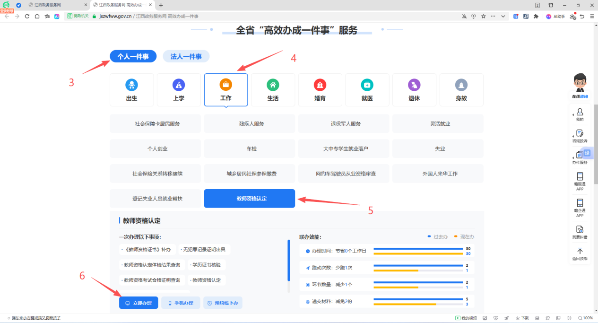This screenshot has height=323, width=598.
Task: Switch to 法人一件事 toggle
Action: 186,56
